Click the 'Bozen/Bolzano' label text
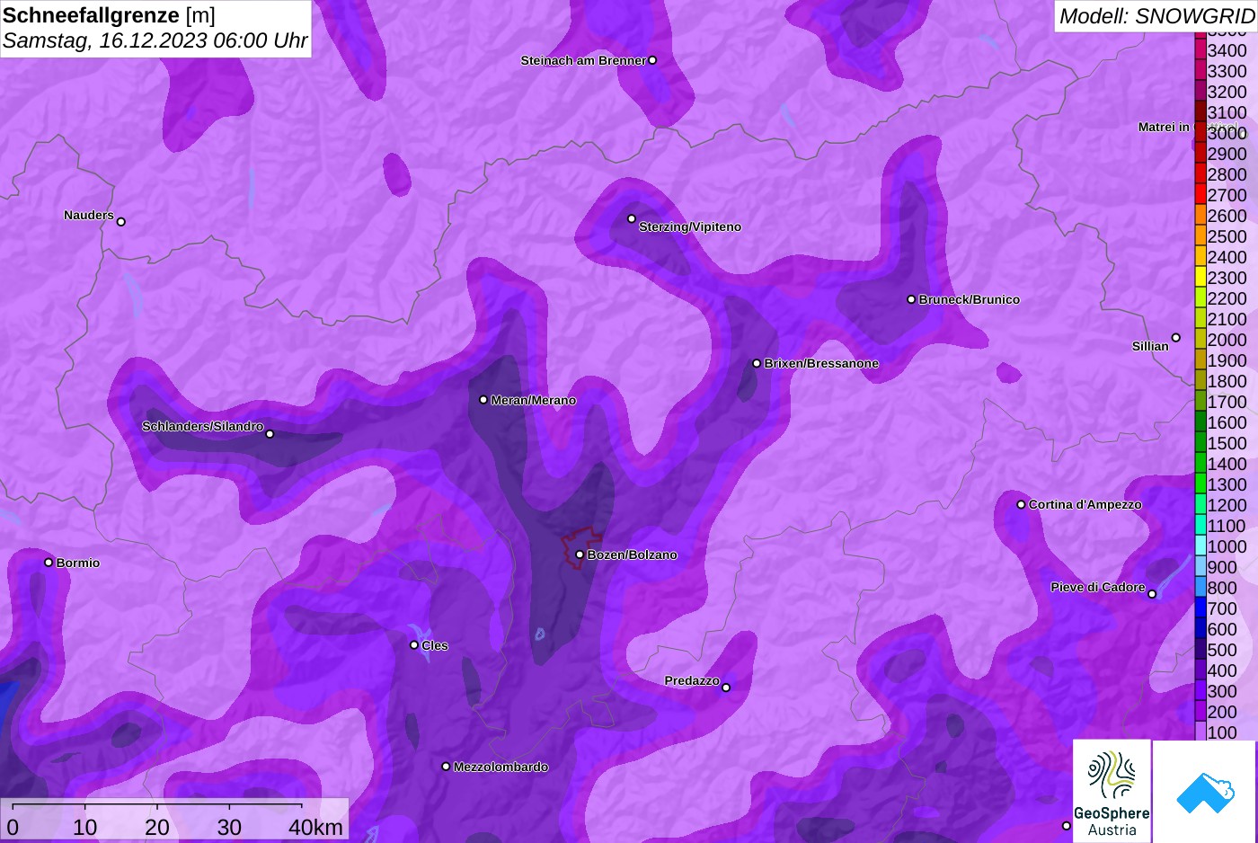 tap(633, 555)
